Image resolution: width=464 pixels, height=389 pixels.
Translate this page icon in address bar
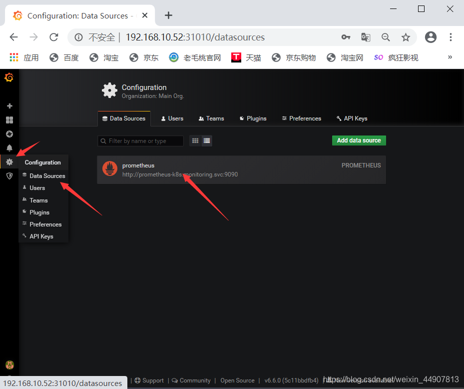coord(366,37)
